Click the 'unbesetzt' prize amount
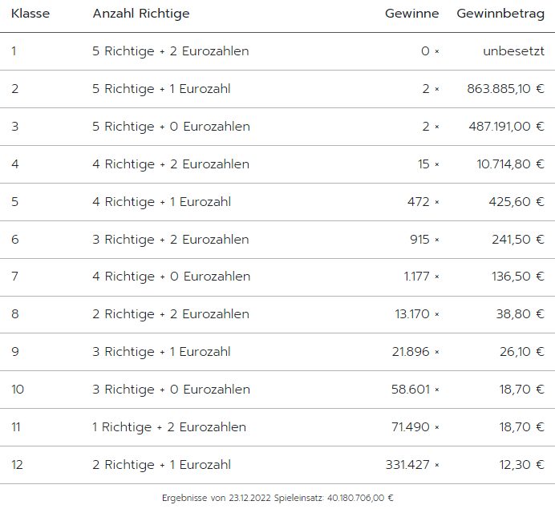The height and width of the screenshot is (509, 555). (513, 51)
